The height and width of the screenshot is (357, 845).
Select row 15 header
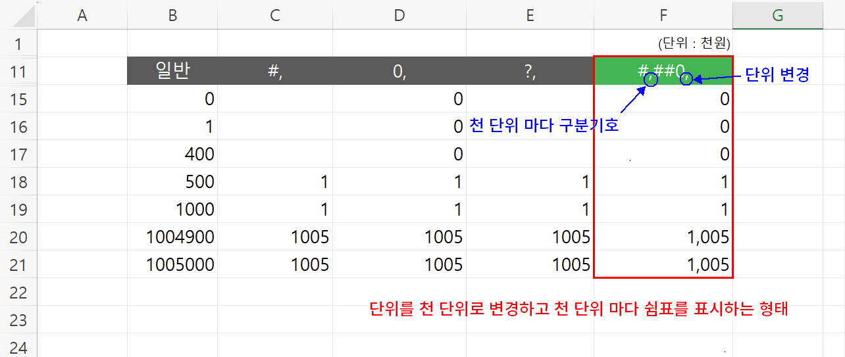coord(18,99)
